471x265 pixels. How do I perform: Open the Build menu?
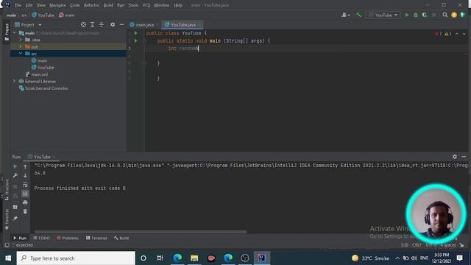(x=108, y=5)
